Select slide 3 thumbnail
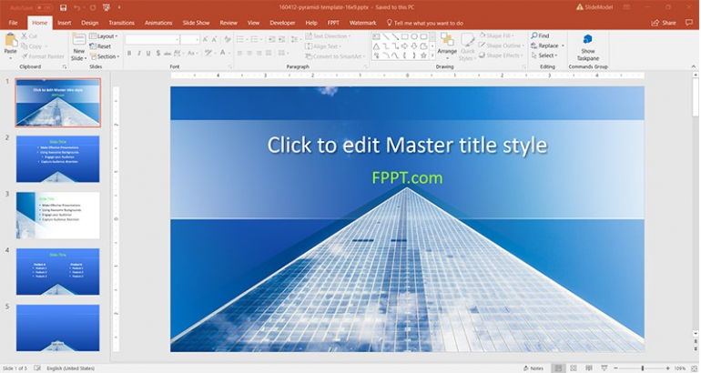This screenshot has height=373, width=701. 58,215
